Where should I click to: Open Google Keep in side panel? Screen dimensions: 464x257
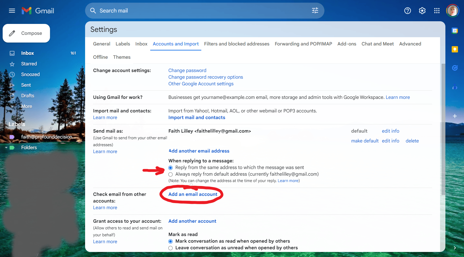[455, 49]
